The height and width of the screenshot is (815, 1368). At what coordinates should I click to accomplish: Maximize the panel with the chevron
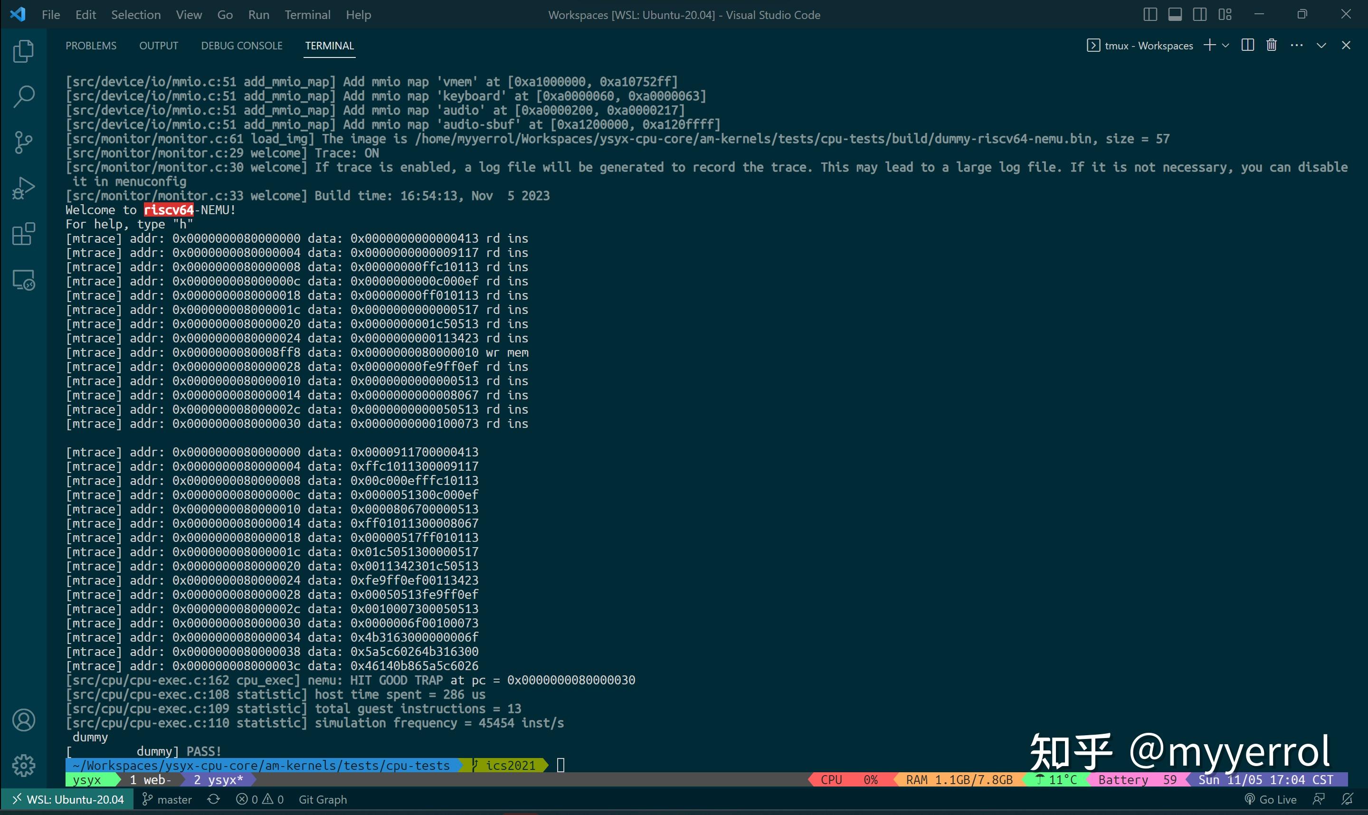[x=1321, y=46]
